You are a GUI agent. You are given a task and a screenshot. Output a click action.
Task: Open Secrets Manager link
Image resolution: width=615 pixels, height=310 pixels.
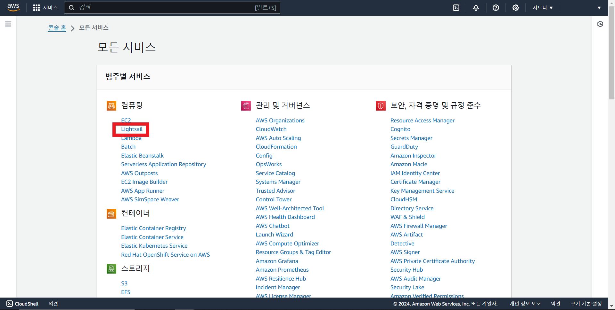coord(411,138)
